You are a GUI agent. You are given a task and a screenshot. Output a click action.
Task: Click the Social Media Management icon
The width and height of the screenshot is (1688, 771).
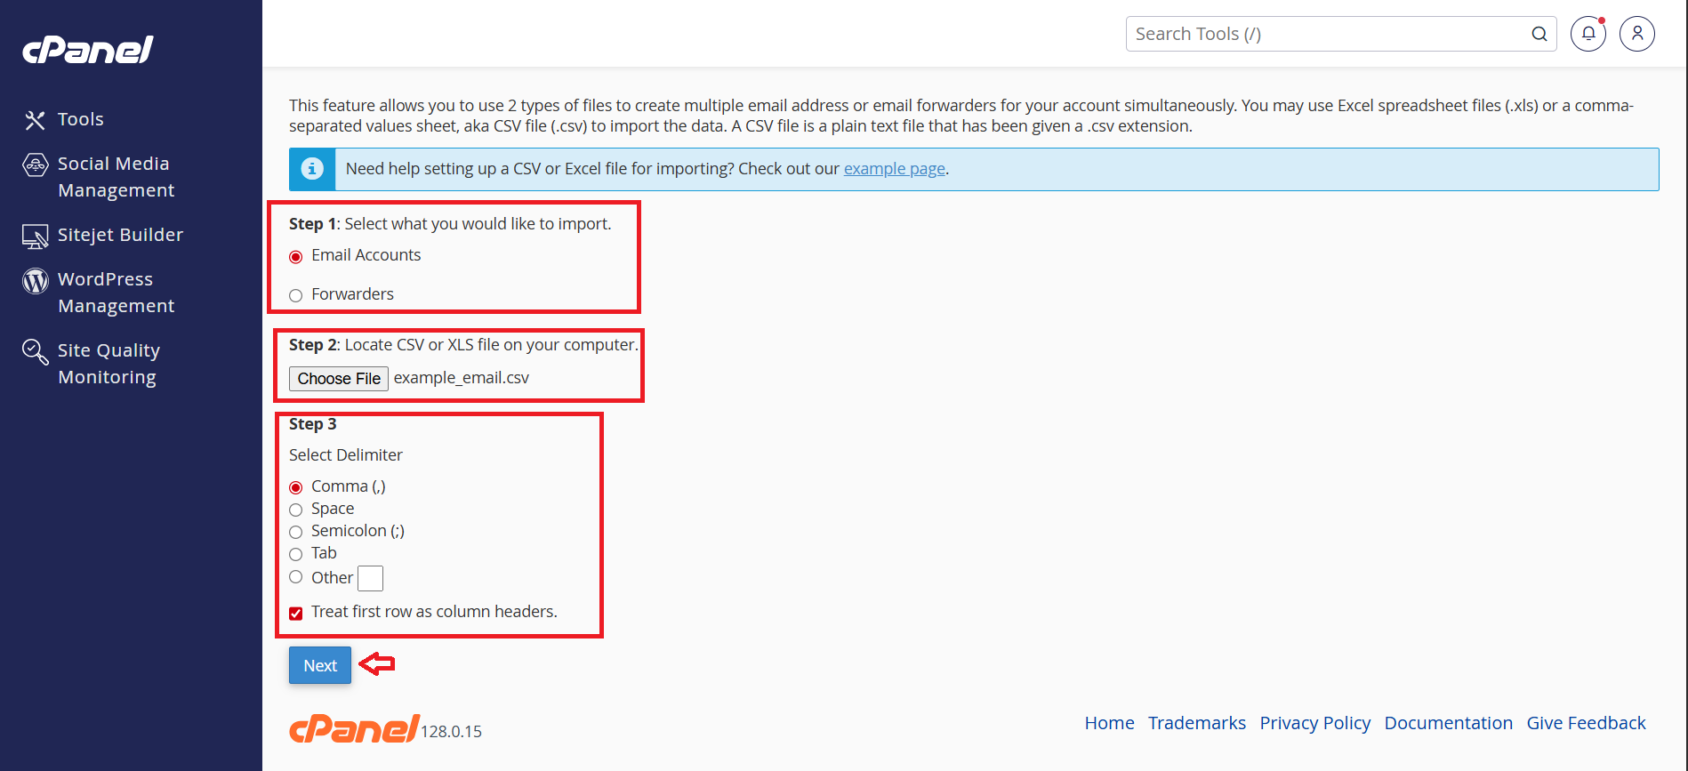[35, 165]
